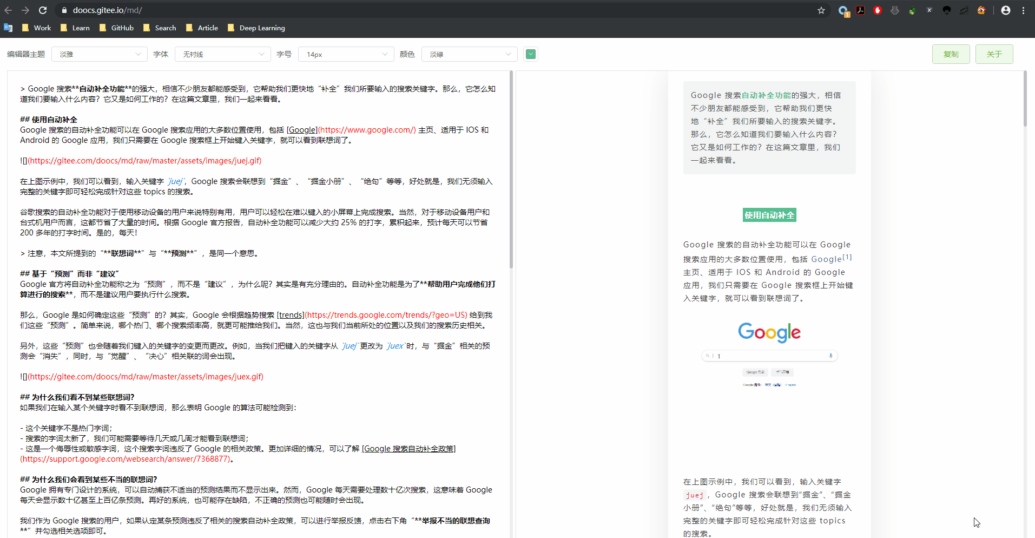This screenshot has width=1035, height=538.
Task: Click the 编辑器主题 label
Action: pos(26,54)
